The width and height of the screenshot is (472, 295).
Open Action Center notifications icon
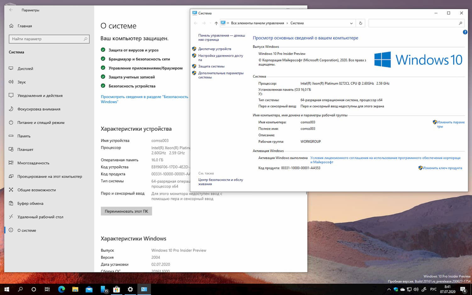[463, 290]
